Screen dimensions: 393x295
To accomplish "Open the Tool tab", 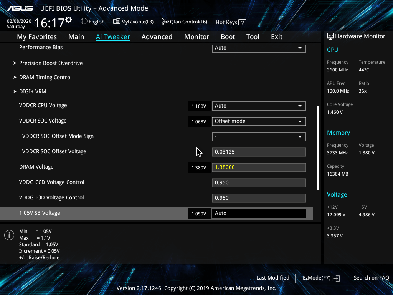I will coord(253,37).
